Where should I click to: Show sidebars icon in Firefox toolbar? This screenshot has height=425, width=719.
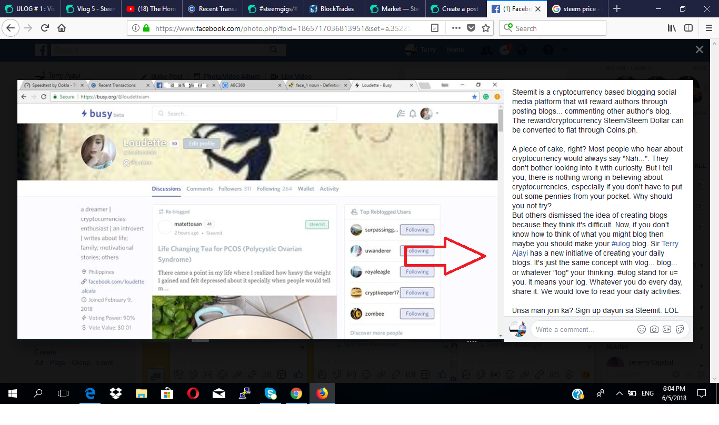tap(688, 28)
